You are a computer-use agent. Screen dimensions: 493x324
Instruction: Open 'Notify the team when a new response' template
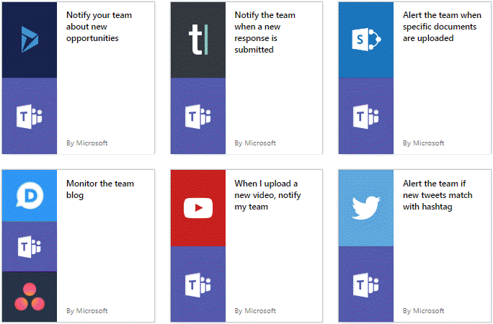[x=265, y=32]
